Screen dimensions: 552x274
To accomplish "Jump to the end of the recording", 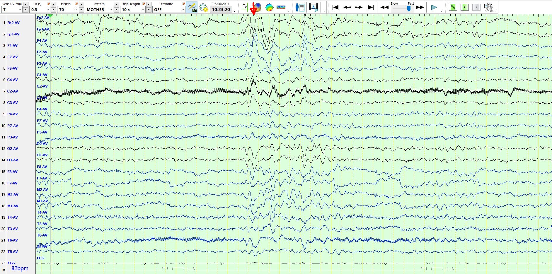I will point(371,7).
